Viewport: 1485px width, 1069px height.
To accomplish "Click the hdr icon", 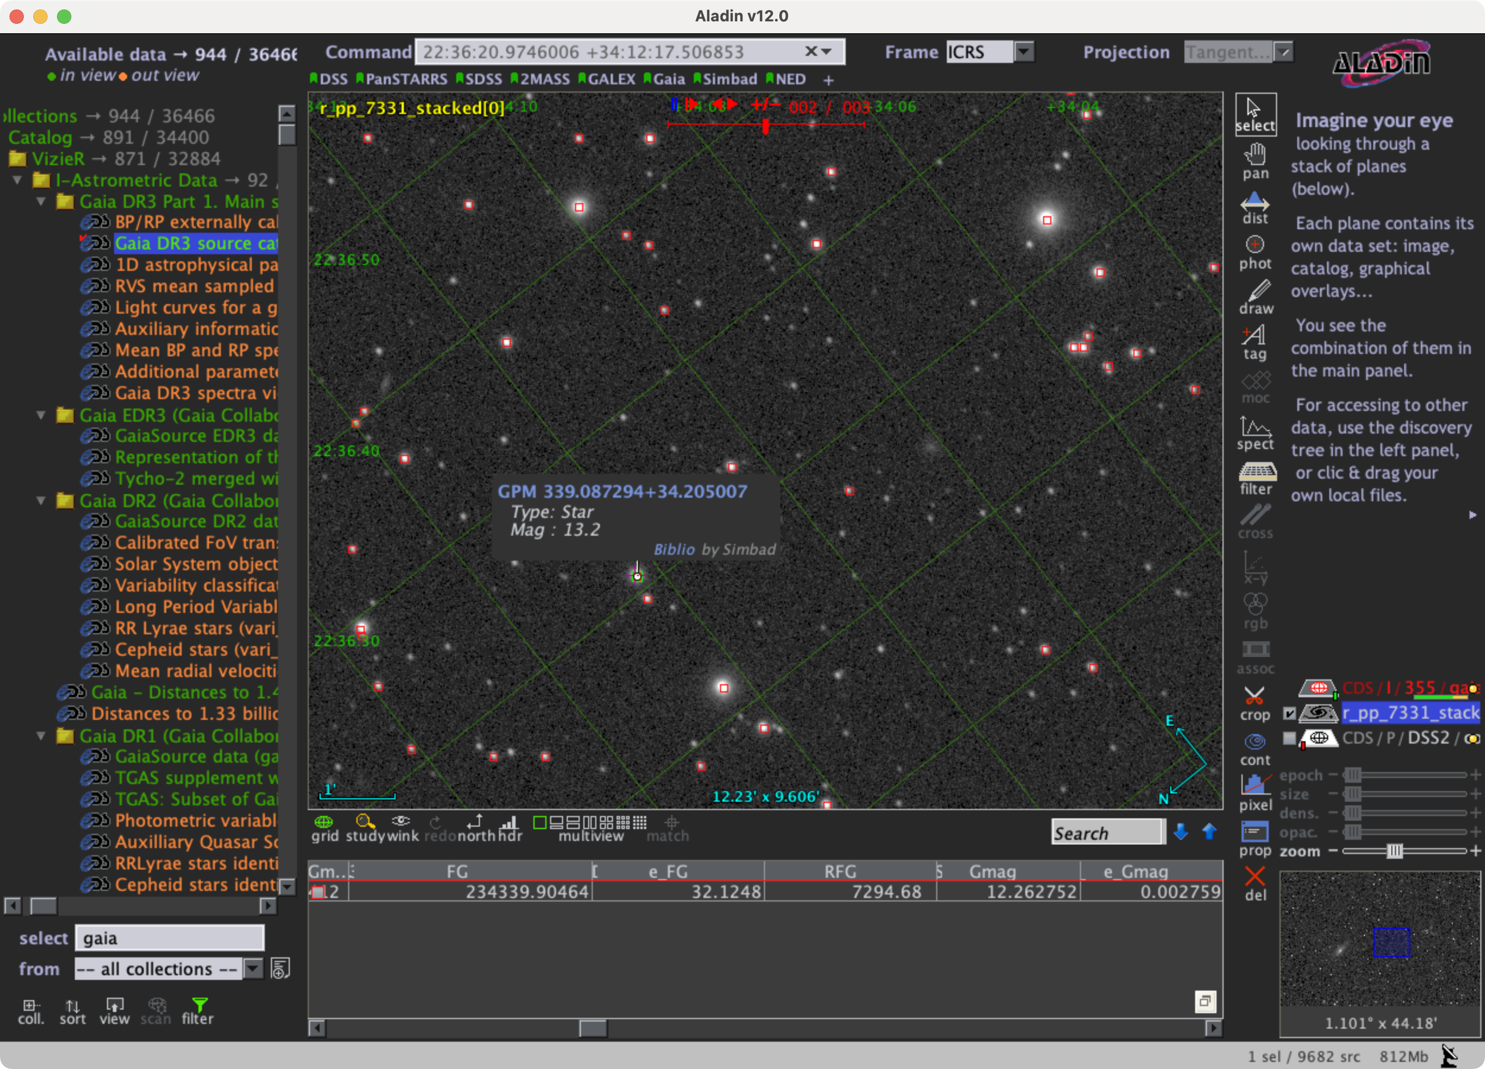I will (x=510, y=828).
